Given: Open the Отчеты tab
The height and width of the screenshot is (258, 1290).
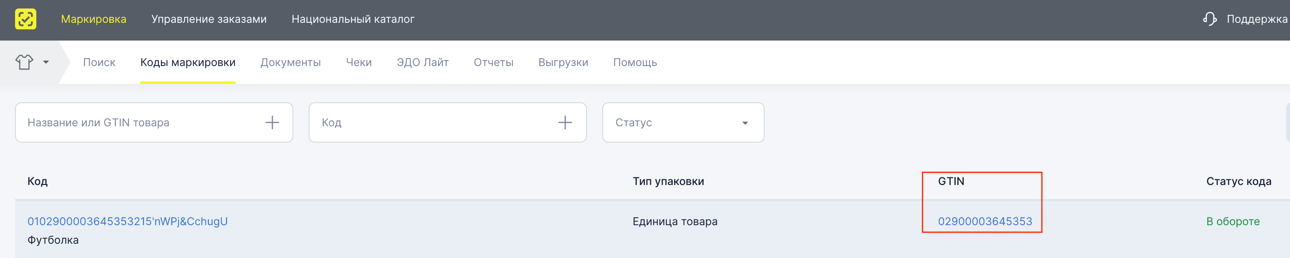Looking at the screenshot, I should coord(493,62).
